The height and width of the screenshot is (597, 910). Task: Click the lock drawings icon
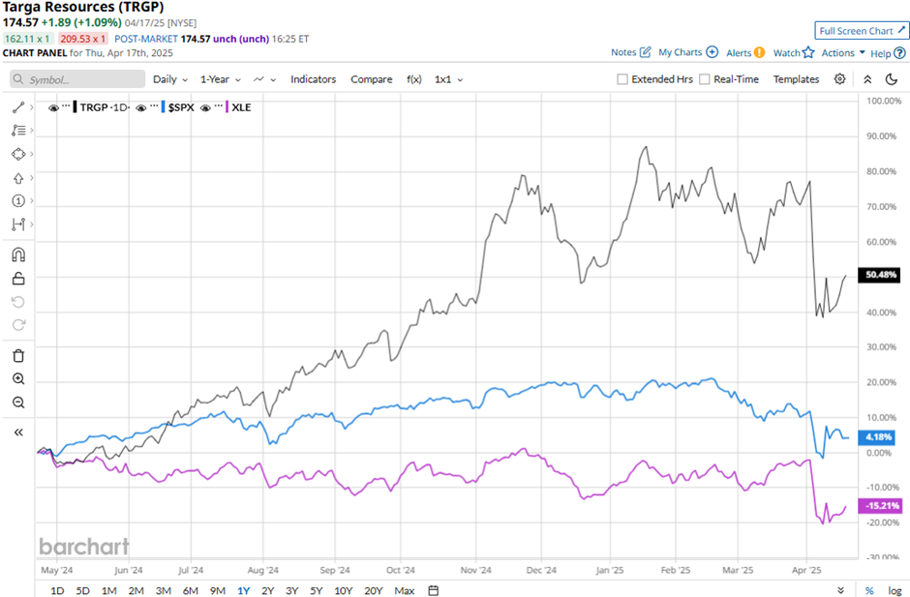coord(18,279)
